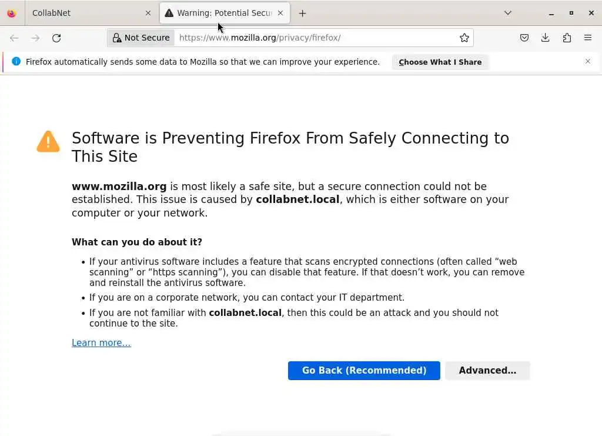Open the Learn more… link
This screenshot has height=436, width=602.
pos(101,343)
